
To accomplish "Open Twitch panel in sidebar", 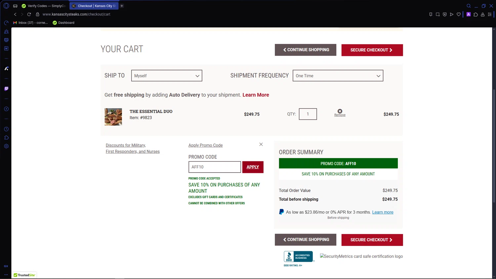I will click(x=6, y=89).
